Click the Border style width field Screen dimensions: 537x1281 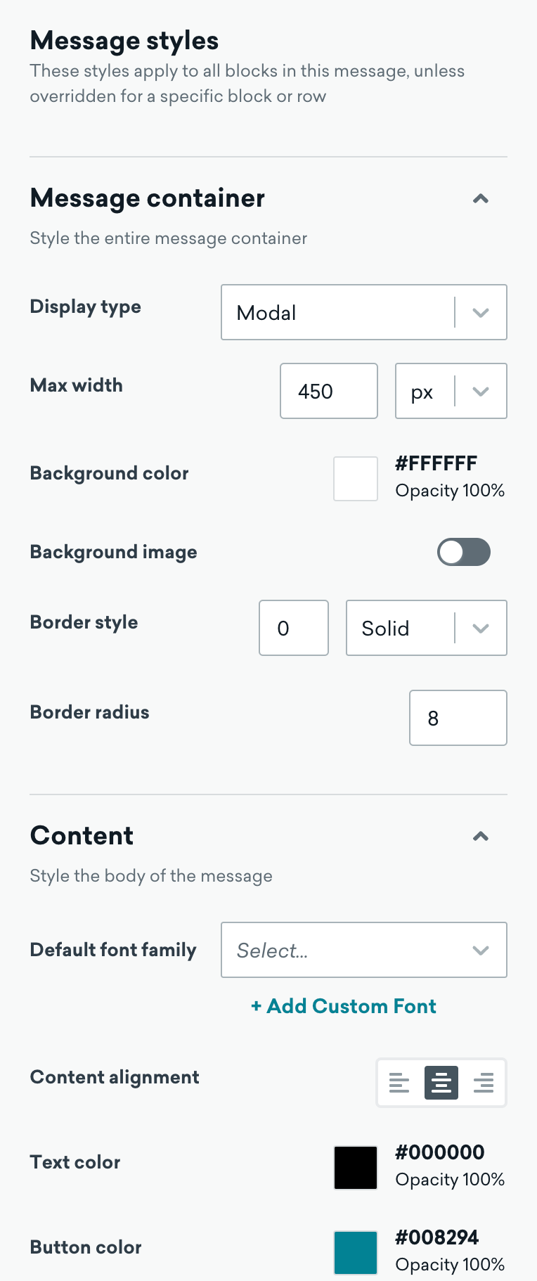click(294, 628)
